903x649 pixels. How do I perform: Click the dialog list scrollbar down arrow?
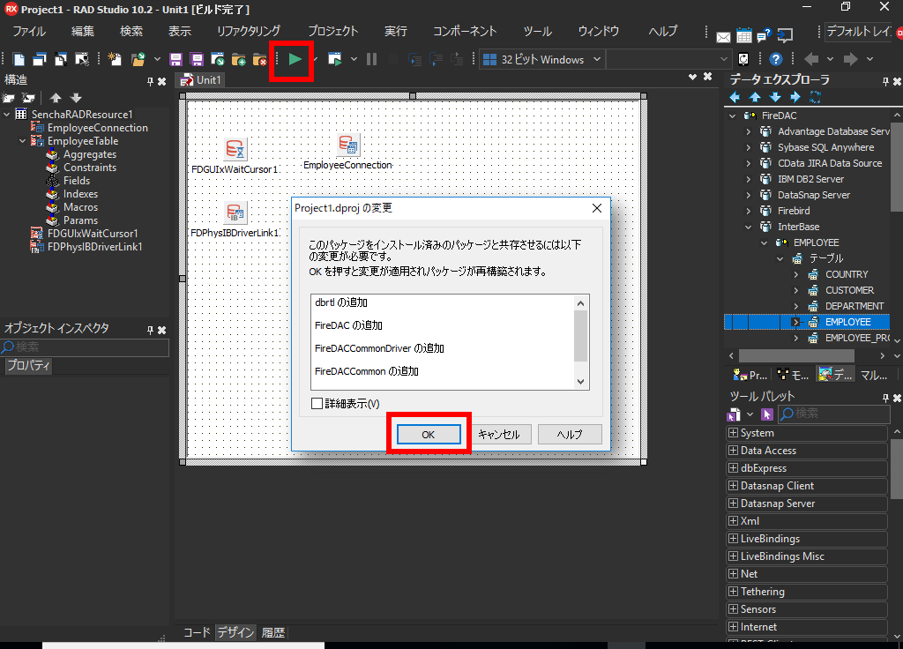(580, 381)
